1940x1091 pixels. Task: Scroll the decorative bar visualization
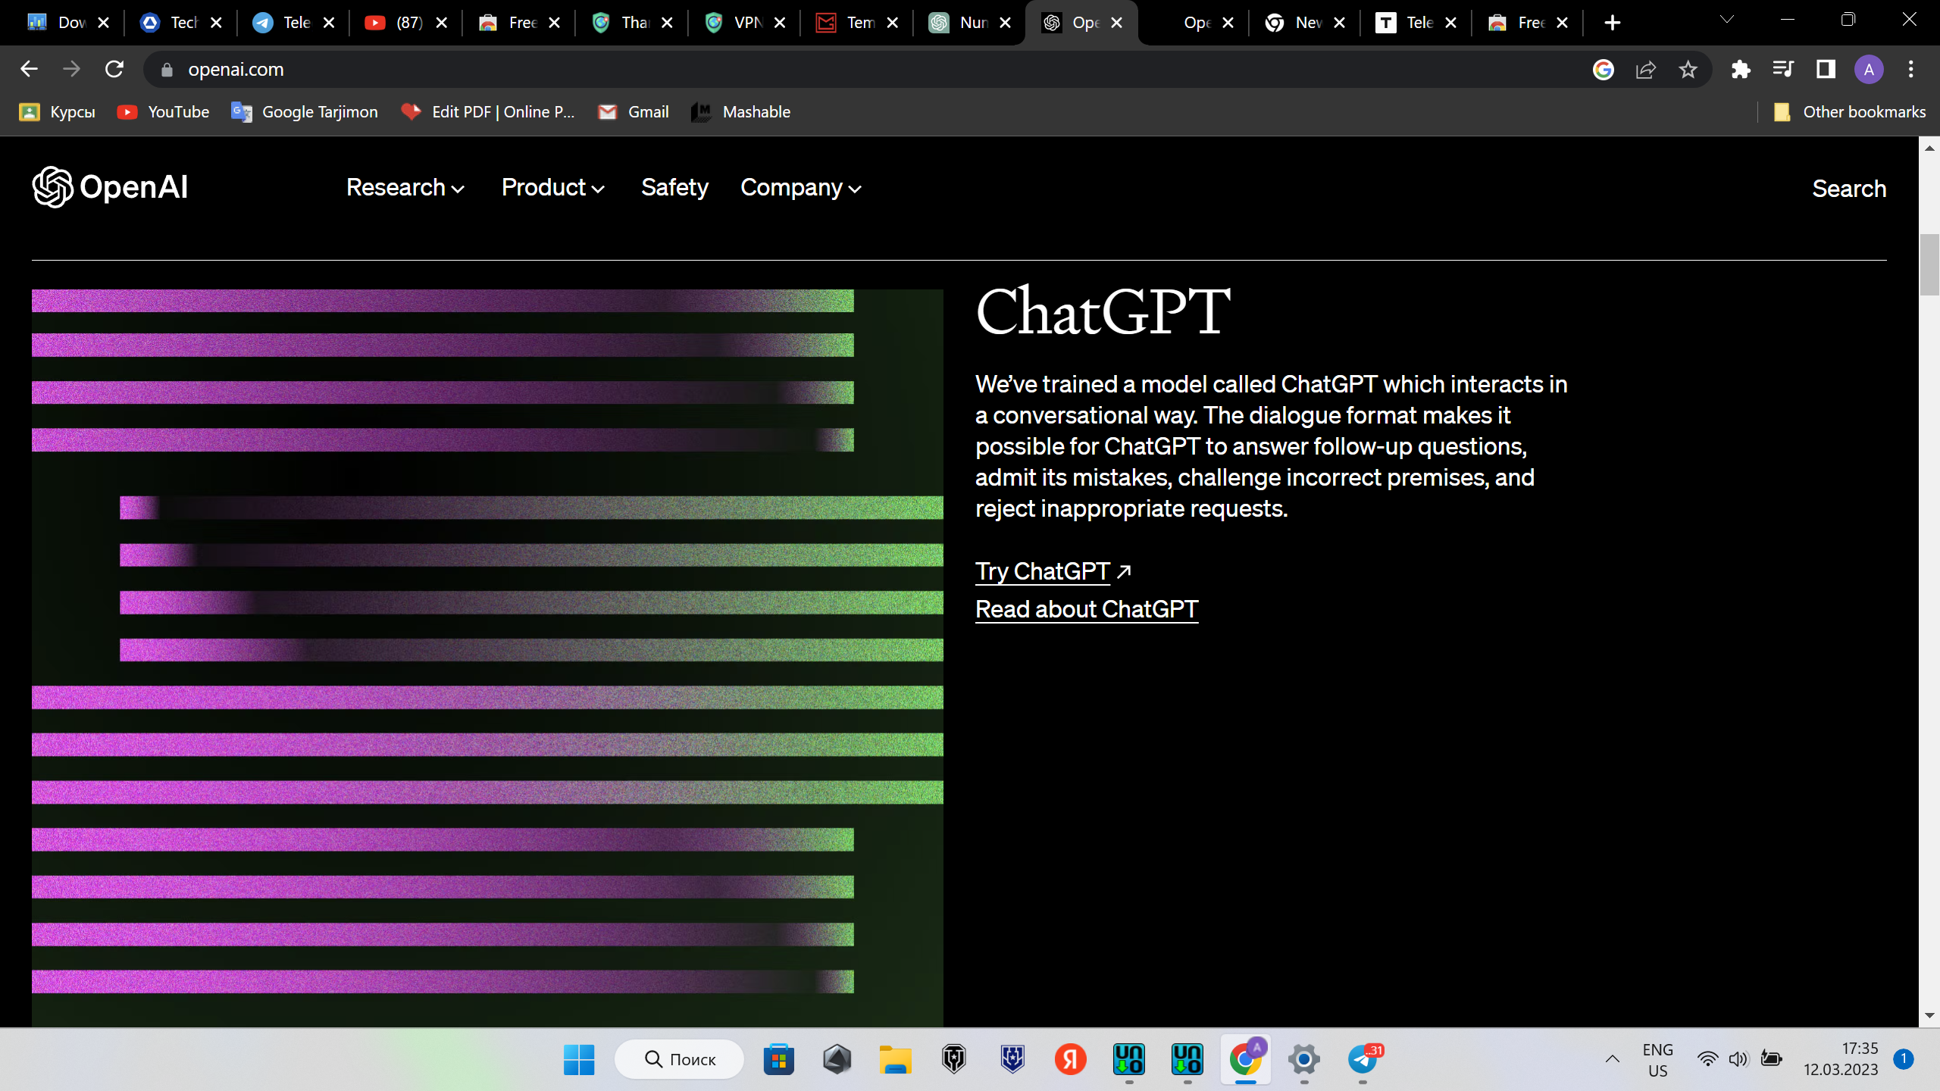pyautogui.click(x=487, y=639)
